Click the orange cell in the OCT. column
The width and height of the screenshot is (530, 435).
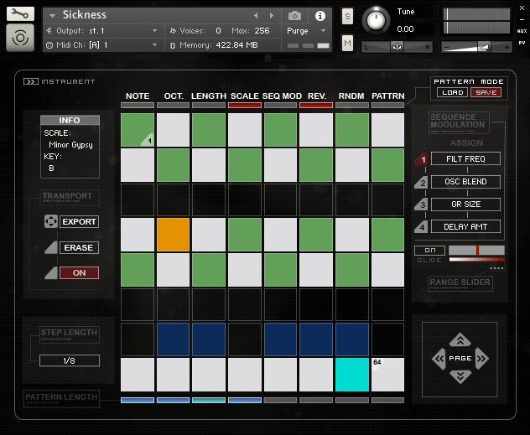coord(174,235)
